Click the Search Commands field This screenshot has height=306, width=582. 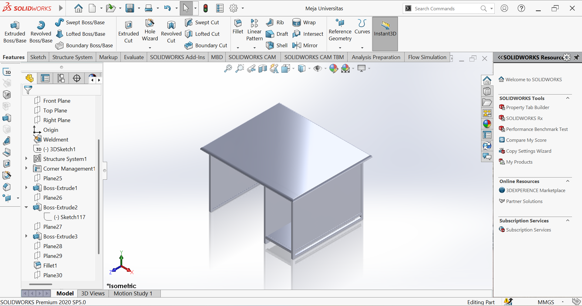[446, 8]
